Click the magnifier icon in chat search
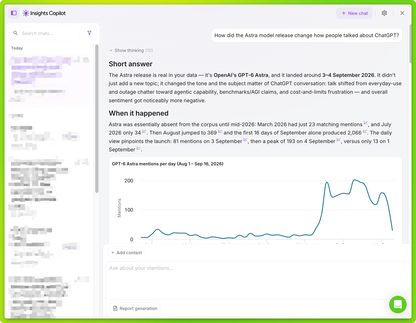416x323 pixels. [x=15, y=33]
